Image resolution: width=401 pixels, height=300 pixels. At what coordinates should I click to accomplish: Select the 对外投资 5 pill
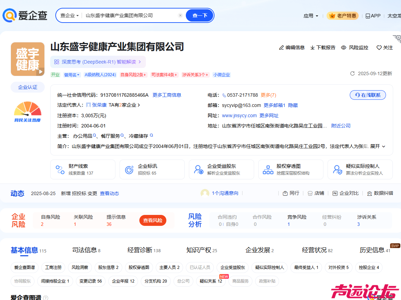[338, 267]
